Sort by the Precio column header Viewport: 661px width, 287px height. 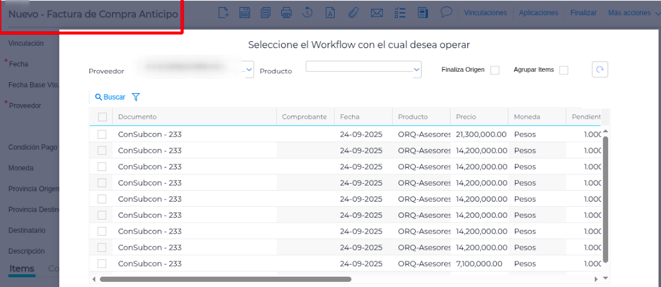(466, 117)
